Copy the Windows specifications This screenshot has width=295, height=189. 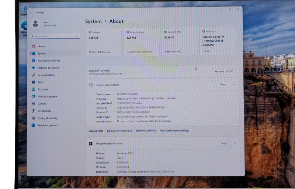point(223,144)
